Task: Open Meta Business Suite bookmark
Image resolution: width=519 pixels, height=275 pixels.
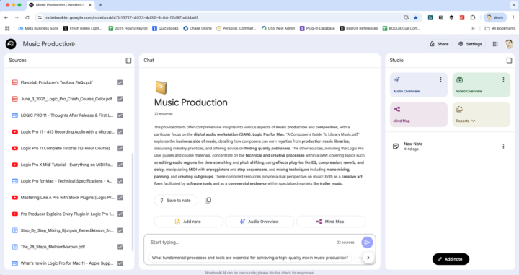Action: [38, 28]
